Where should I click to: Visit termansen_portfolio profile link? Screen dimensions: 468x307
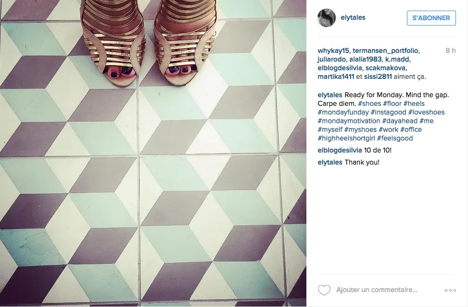[x=385, y=51]
